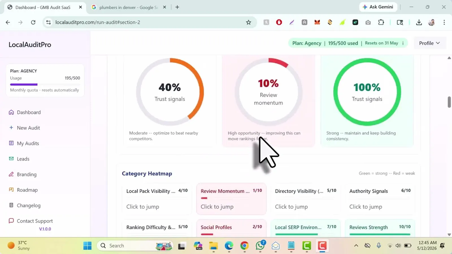Click the camera screenshot extension icon
The width and height of the screenshot is (452, 254).
(368, 22)
